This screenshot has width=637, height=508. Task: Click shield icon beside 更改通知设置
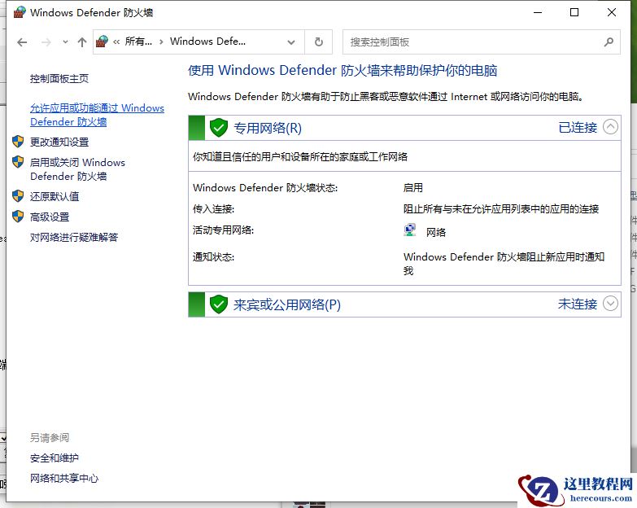coord(18,142)
